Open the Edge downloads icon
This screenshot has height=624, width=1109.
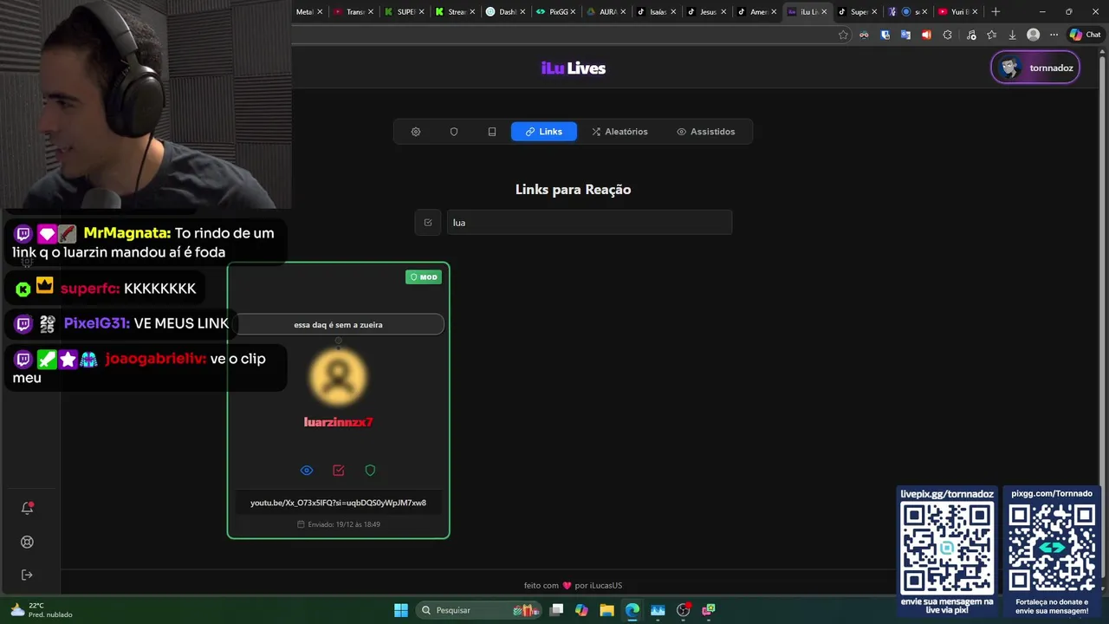(x=1012, y=36)
